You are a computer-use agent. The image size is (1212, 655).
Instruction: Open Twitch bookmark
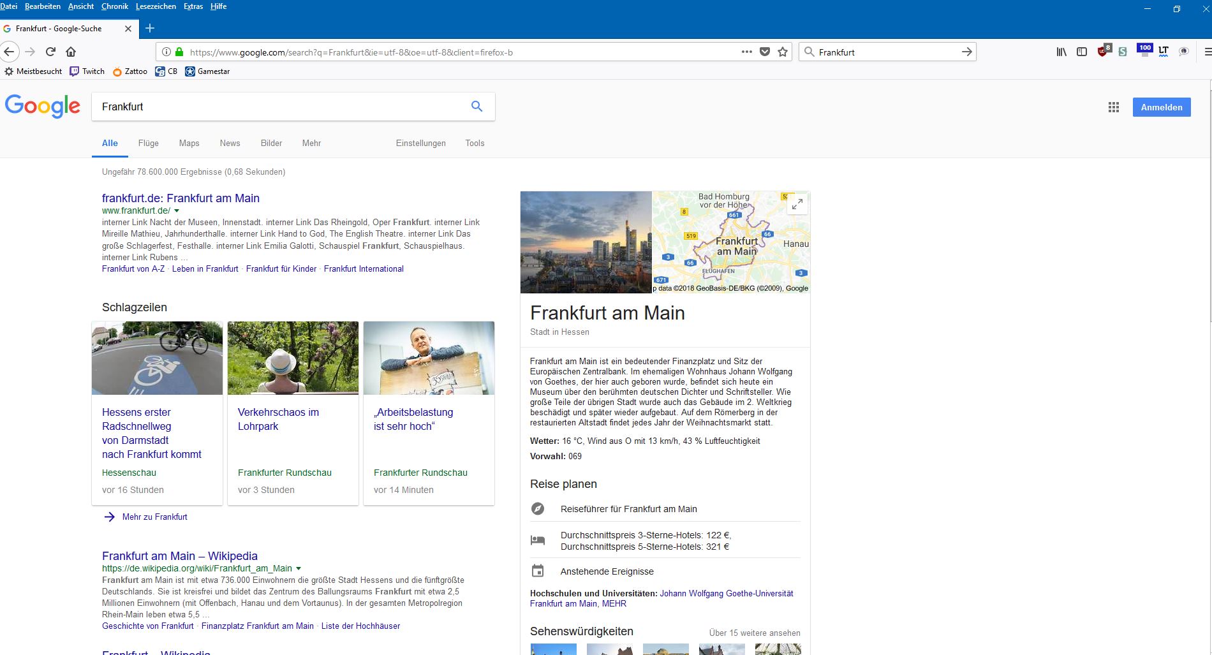pos(87,71)
